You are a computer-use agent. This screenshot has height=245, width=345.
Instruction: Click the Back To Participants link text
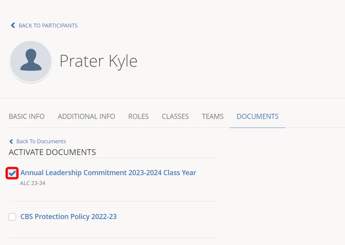click(48, 26)
